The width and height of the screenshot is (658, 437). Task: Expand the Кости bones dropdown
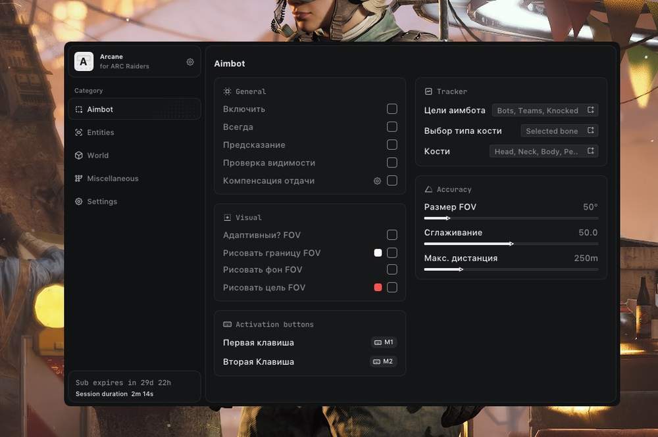[x=544, y=151]
